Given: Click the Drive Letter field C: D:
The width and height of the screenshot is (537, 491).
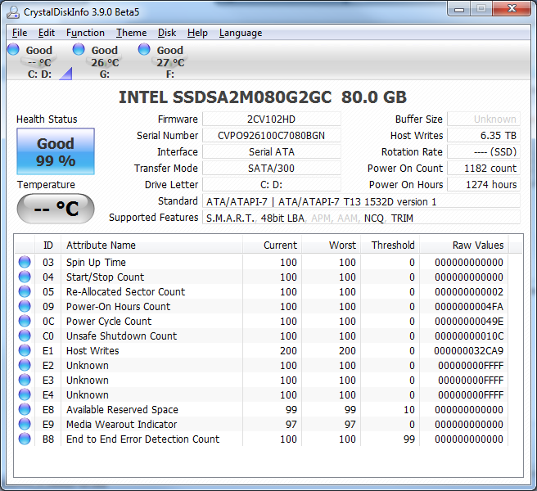Looking at the screenshot, I should (x=272, y=185).
